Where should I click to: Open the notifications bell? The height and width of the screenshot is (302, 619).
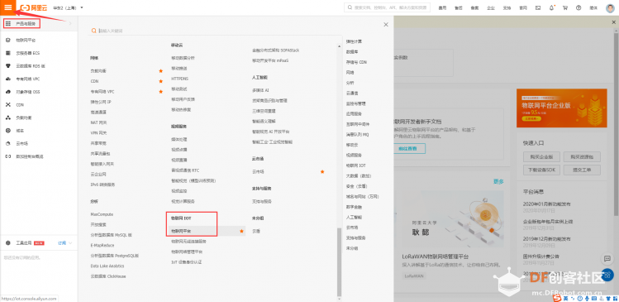coord(551,7)
